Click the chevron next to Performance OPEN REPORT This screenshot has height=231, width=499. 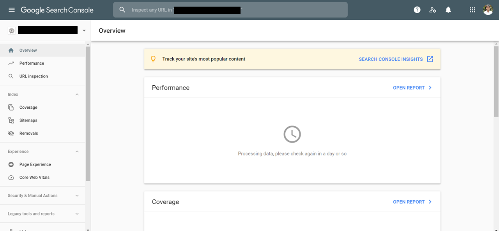tap(430, 88)
